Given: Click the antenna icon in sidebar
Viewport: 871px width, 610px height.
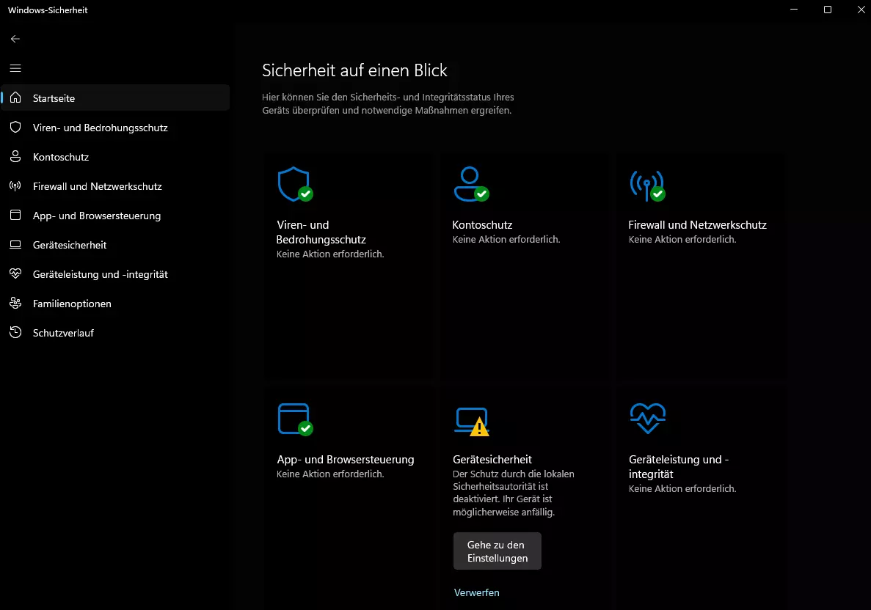Looking at the screenshot, I should pos(15,186).
